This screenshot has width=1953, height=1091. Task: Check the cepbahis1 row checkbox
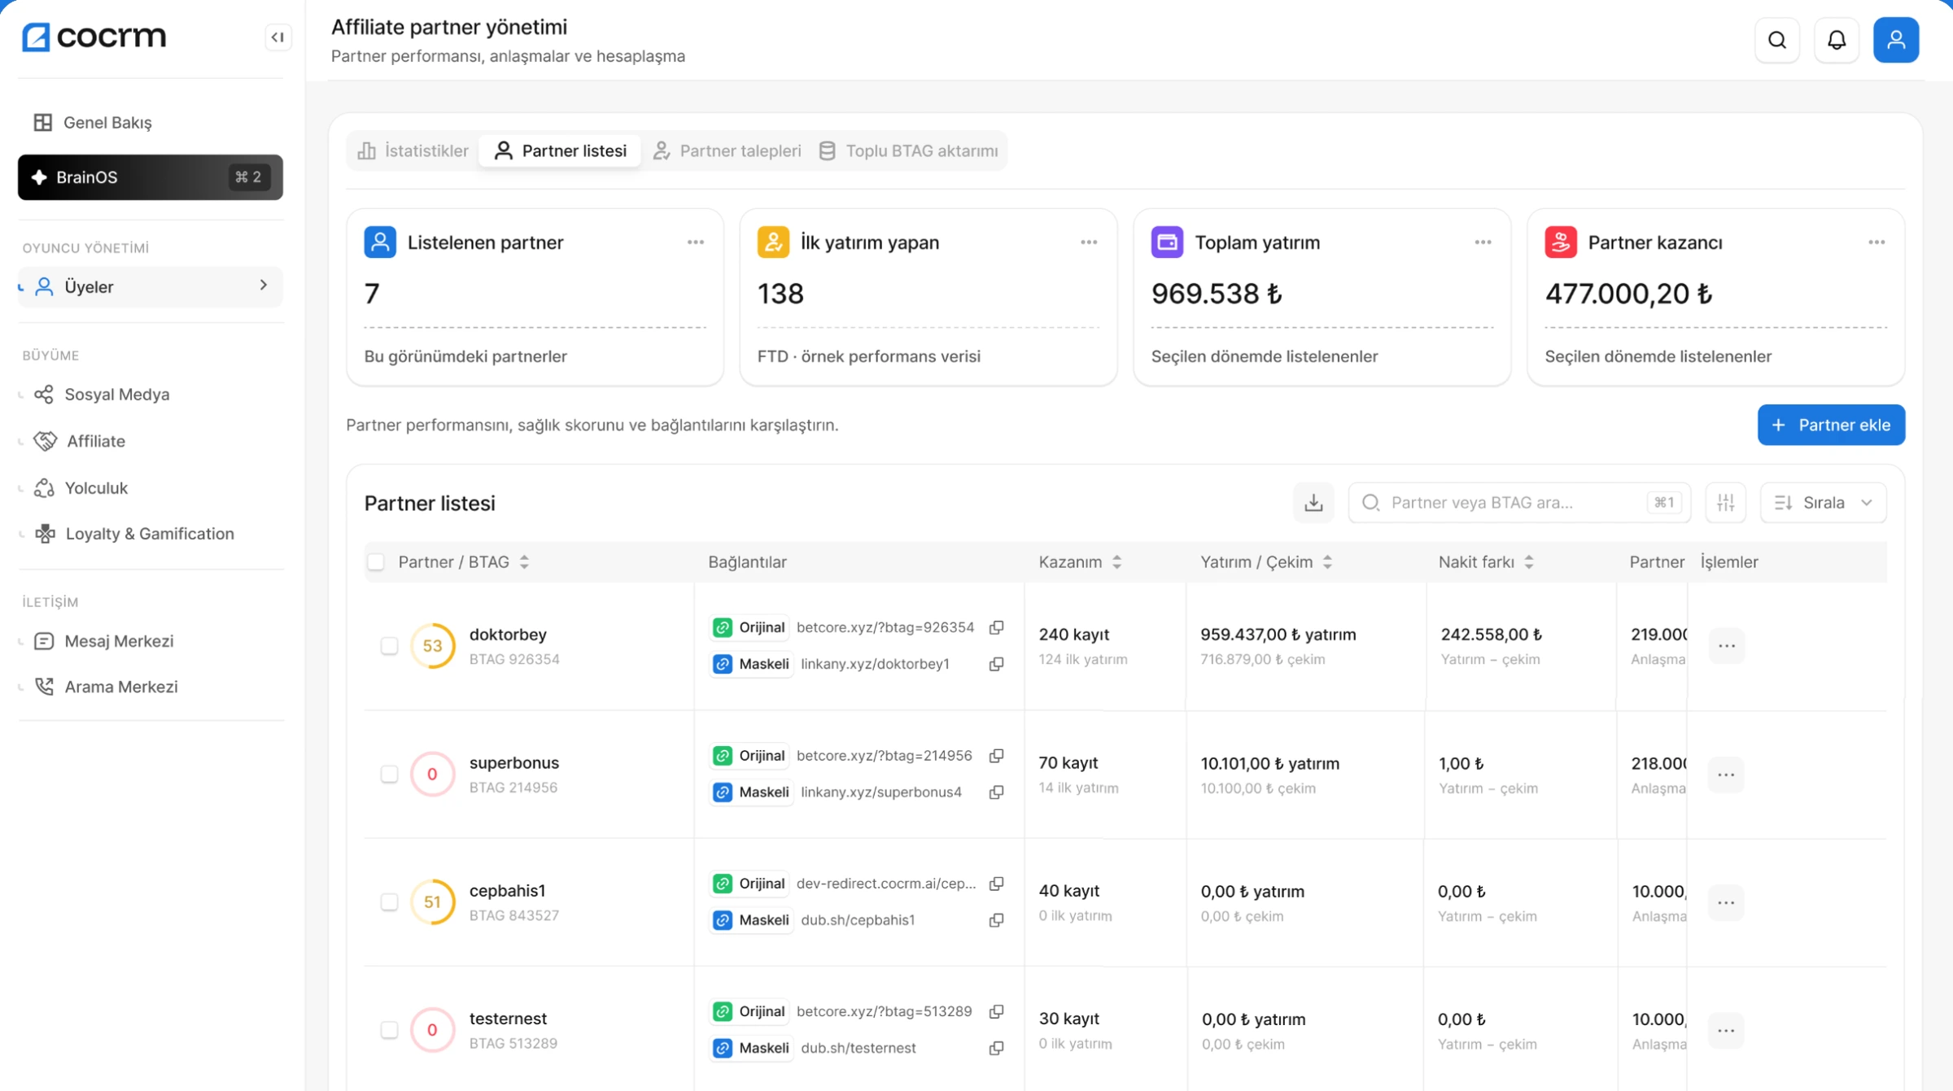[x=389, y=901]
